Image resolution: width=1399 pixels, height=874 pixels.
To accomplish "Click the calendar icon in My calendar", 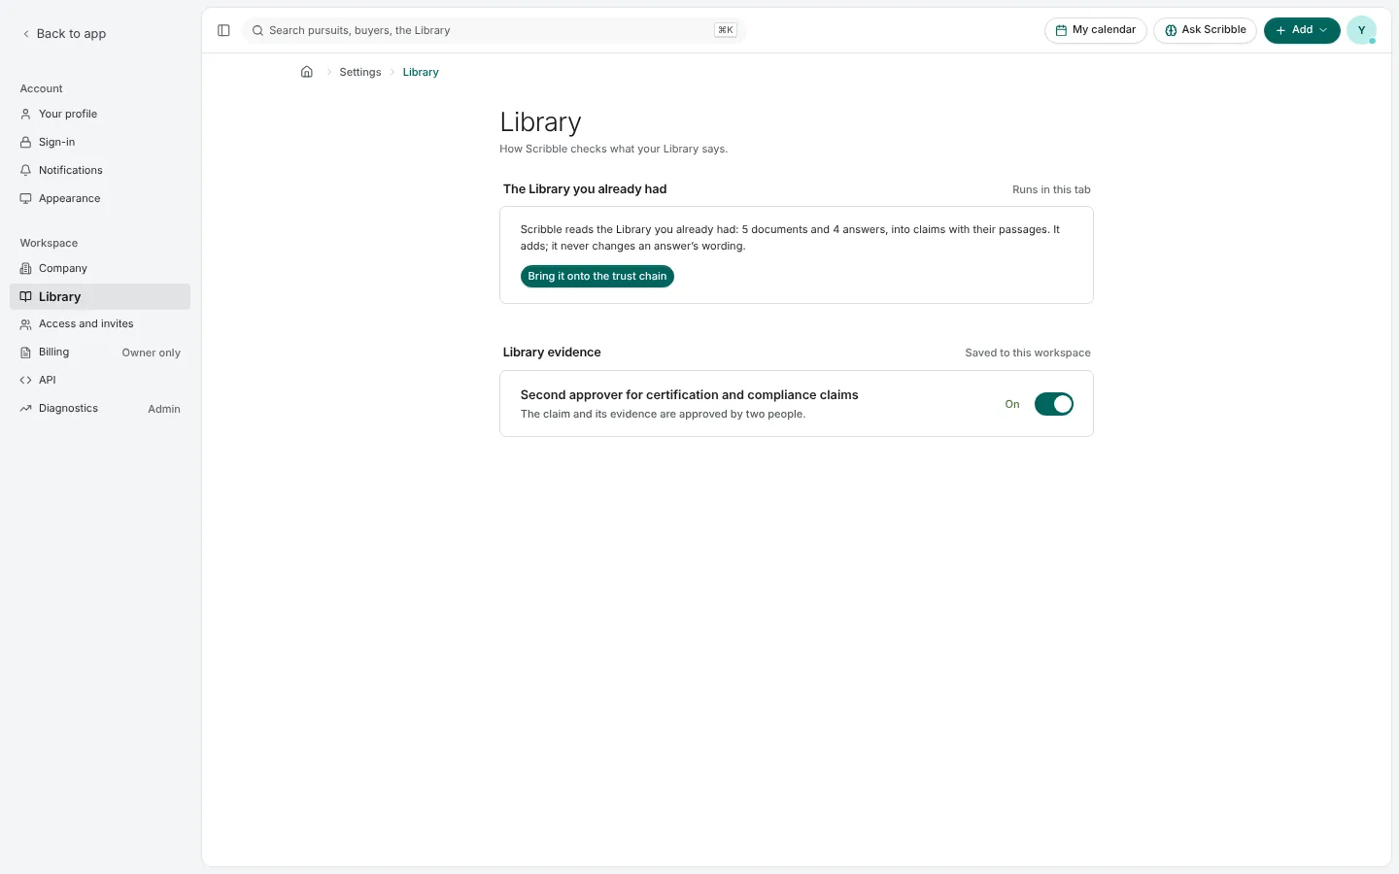I will click(x=1061, y=30).
